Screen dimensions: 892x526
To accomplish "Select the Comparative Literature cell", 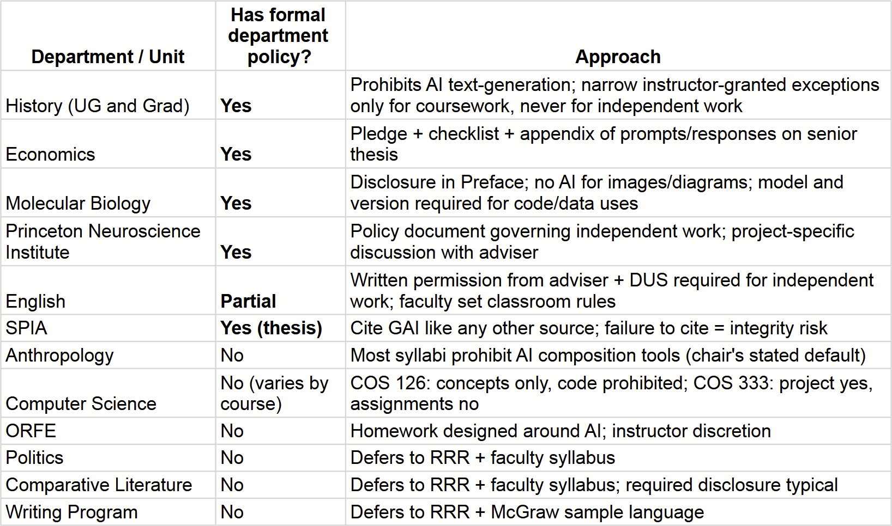I will pyautogui.click(x=108, y=485).
